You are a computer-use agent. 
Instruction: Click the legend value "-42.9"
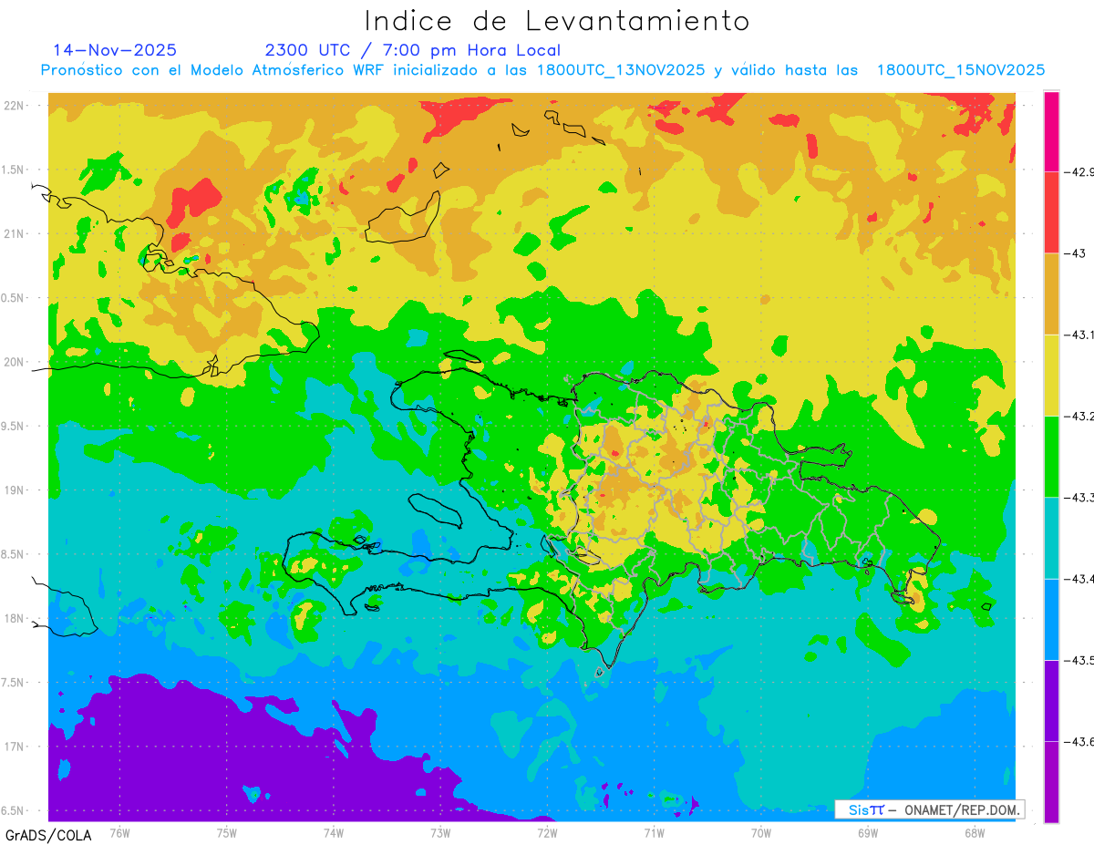(x=1078, y=172)
